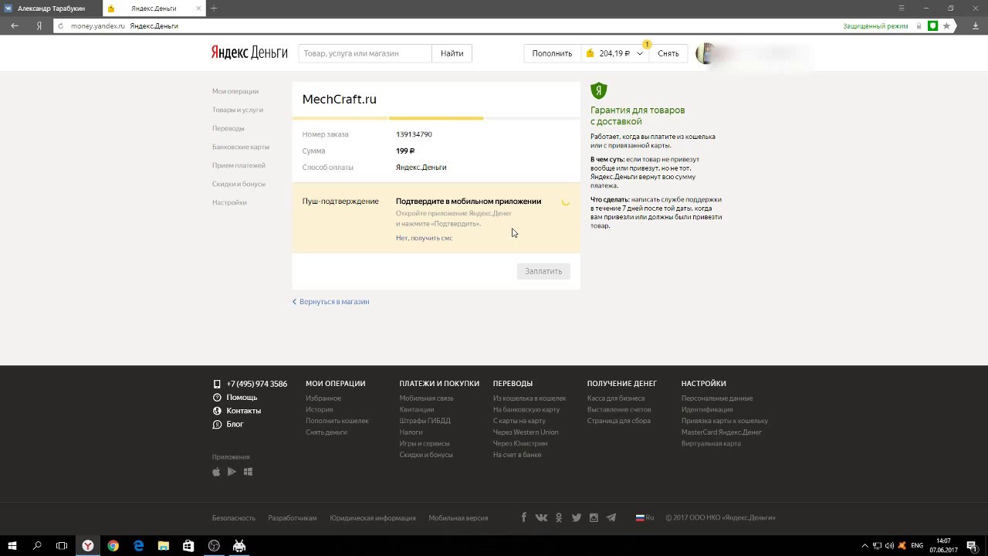Click the Блог footer link

235,424
